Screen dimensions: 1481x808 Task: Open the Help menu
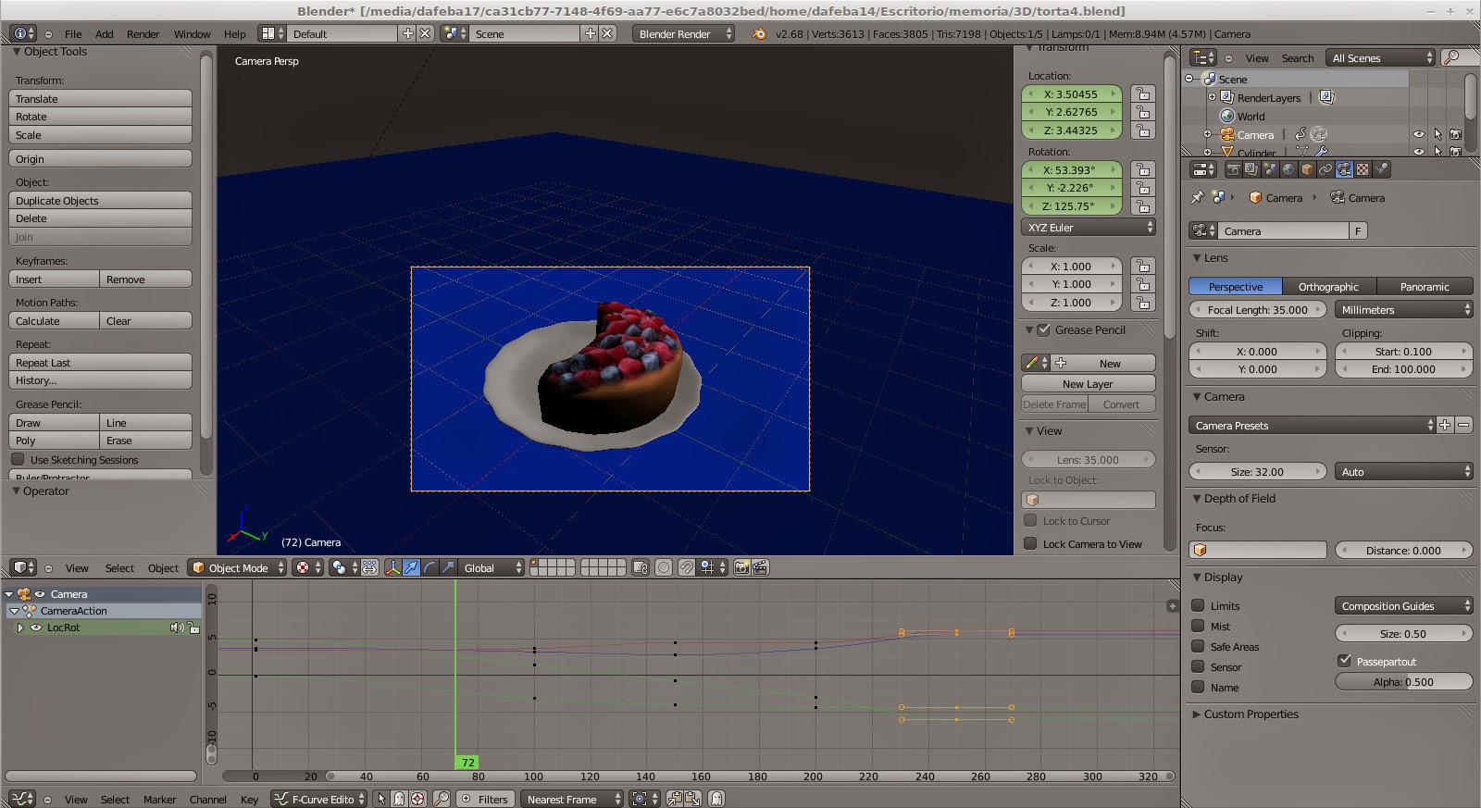tap(234, 33)
